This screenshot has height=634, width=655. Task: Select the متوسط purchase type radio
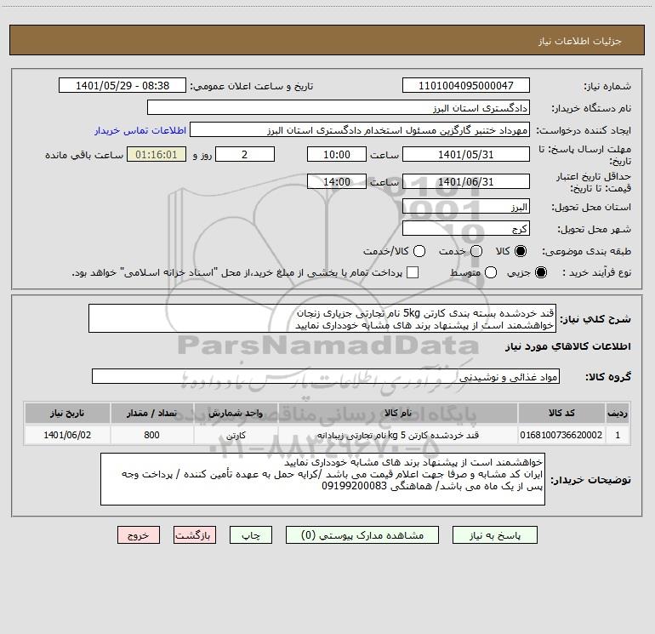click(491, 272)
